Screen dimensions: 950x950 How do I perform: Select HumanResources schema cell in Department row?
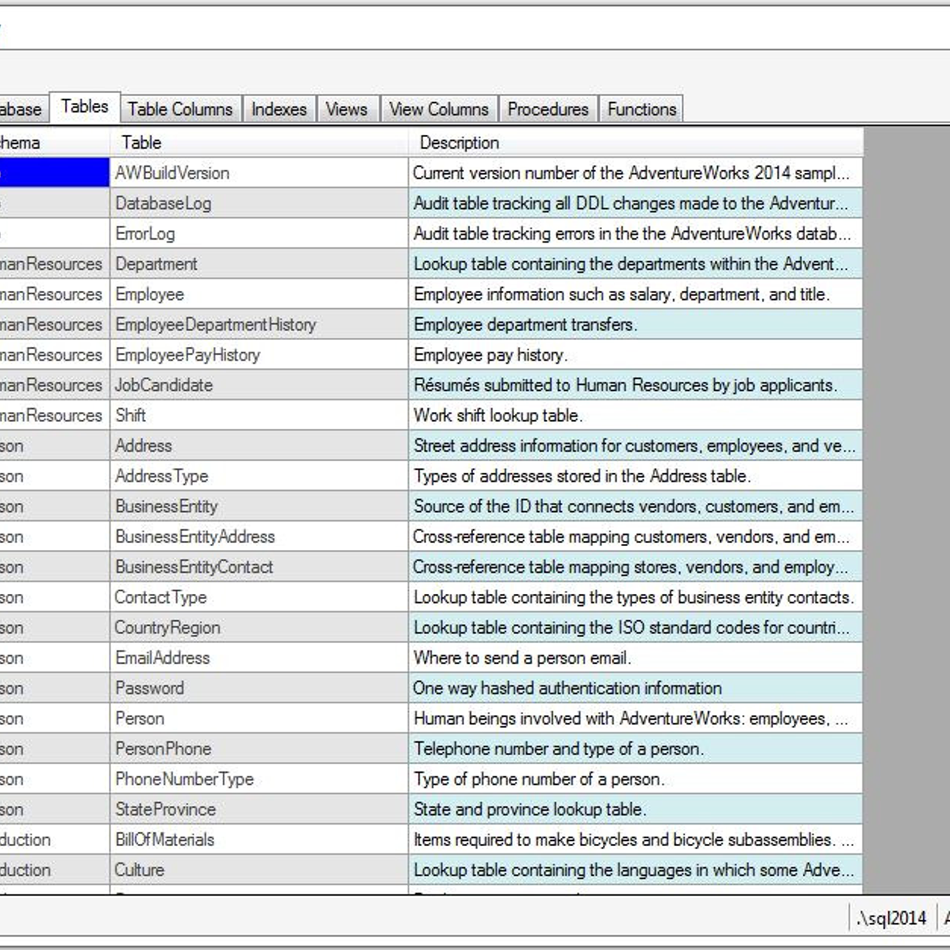(55, 264)
